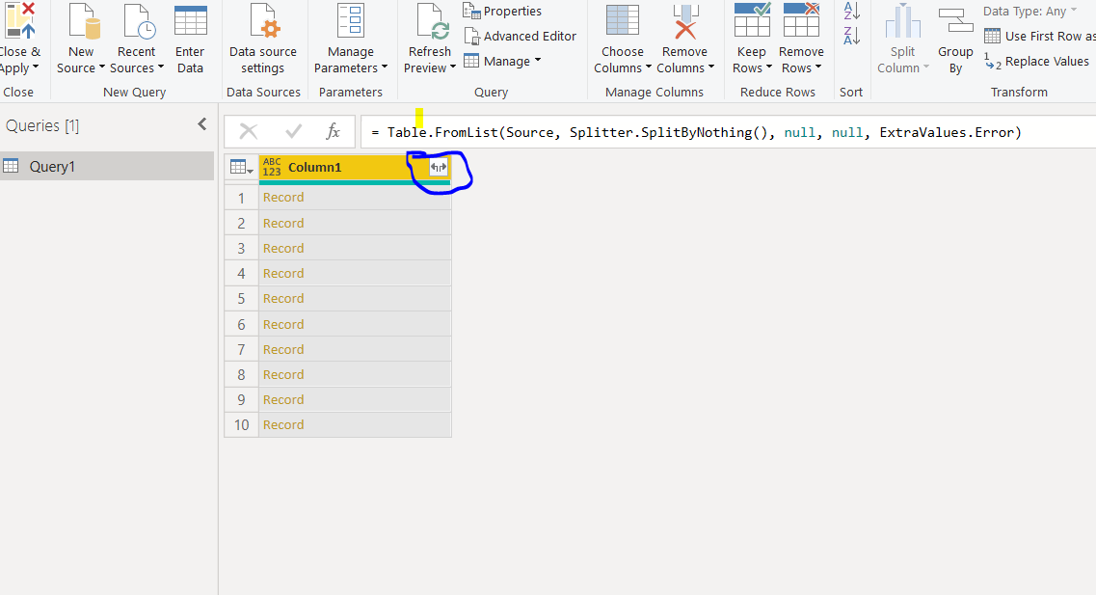Click the Record in row 8
The width and height of the screenshot is (1096, 595).
pyautogui.click(x=283, y=375)
